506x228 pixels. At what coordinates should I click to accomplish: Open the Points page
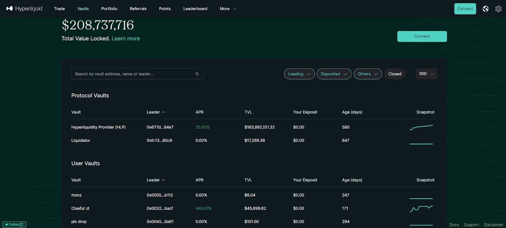click(x=165, y=9)
